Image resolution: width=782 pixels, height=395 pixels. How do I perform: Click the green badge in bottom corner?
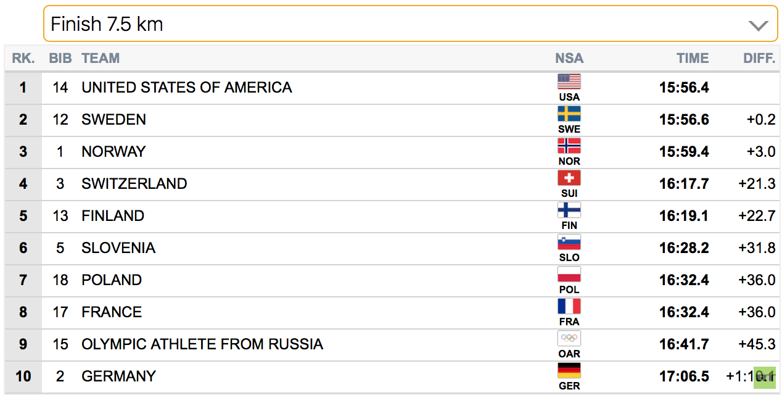pyautogui.click(x=764, y=376)
